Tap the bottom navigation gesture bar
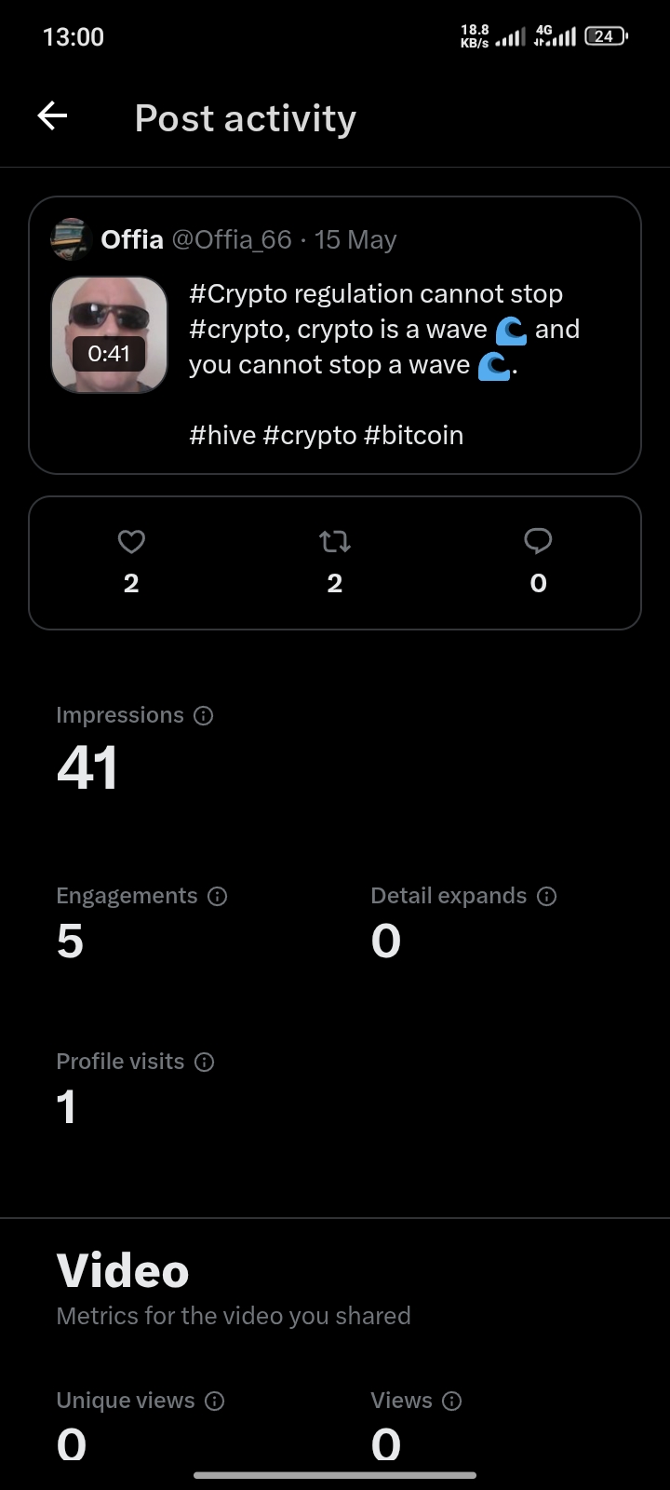This screenshot has height=1490, width=670. [335, 1475]
